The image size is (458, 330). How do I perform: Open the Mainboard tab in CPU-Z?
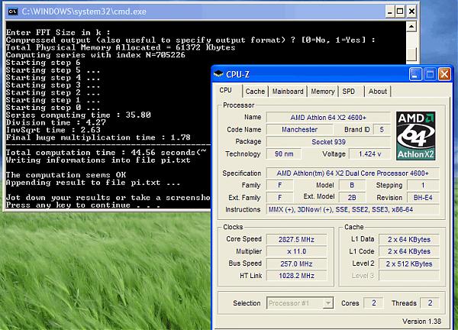(288, 92)
